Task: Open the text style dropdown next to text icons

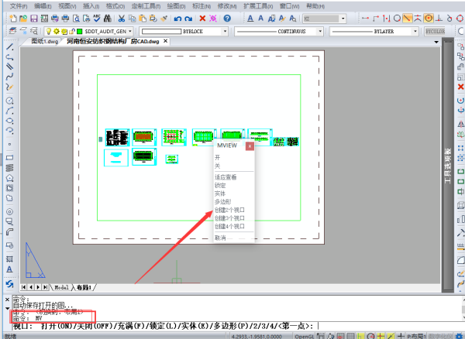Action: 343,19
